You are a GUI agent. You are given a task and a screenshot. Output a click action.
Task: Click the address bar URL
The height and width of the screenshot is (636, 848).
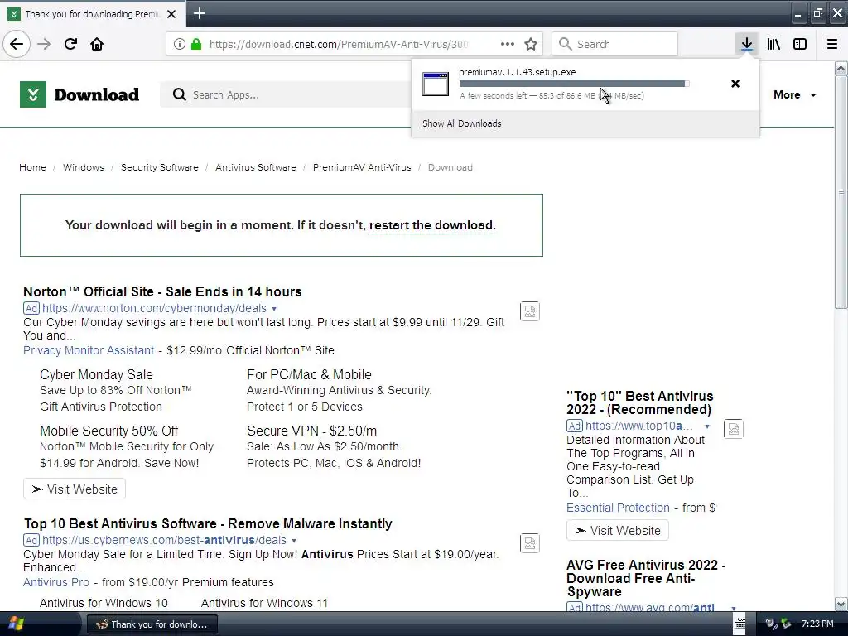339,45
